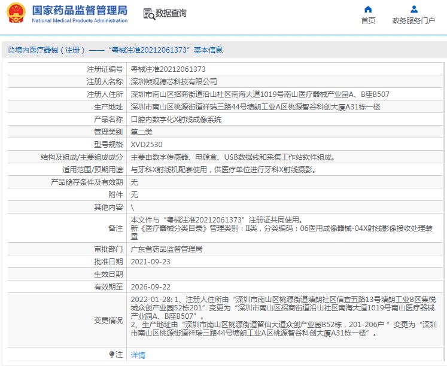Screen dimensions: 447x366
Task: Click management class value 第二类
Action: pyautogui.click(x=141, y=132)
